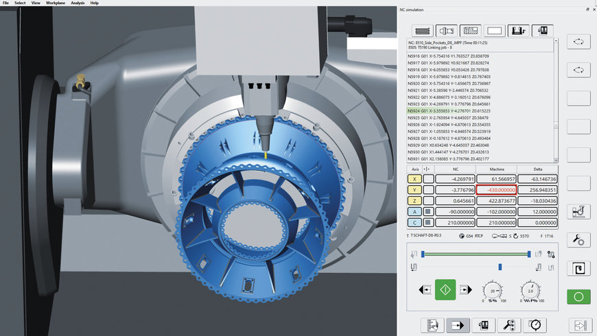Screen dimensions: 597x336
Task: Click the spindle rotation arrow icon
Action: click(x=515, y=236)
